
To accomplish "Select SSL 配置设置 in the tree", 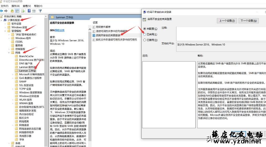I will (x=26, y=85).
